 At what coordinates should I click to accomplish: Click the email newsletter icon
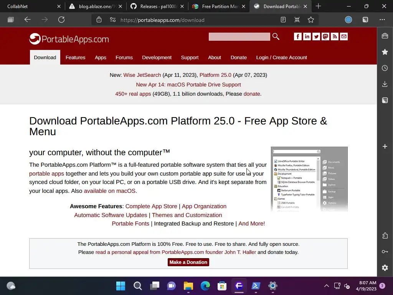[x=344, y=36]
